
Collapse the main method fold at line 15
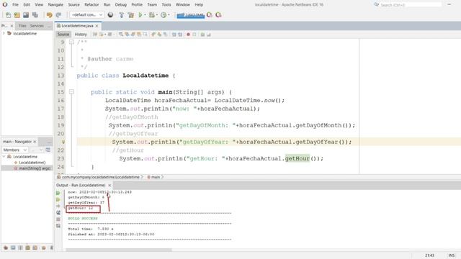(x=71, y=92)
